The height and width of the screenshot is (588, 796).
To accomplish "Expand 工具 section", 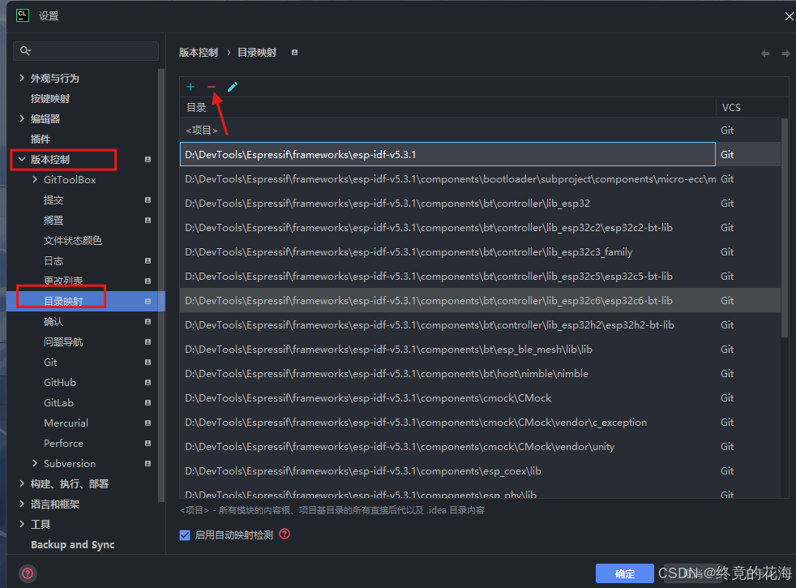I will [22, 524].
